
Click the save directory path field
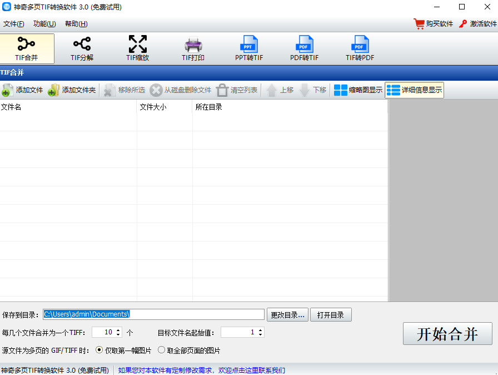(153, 314)
